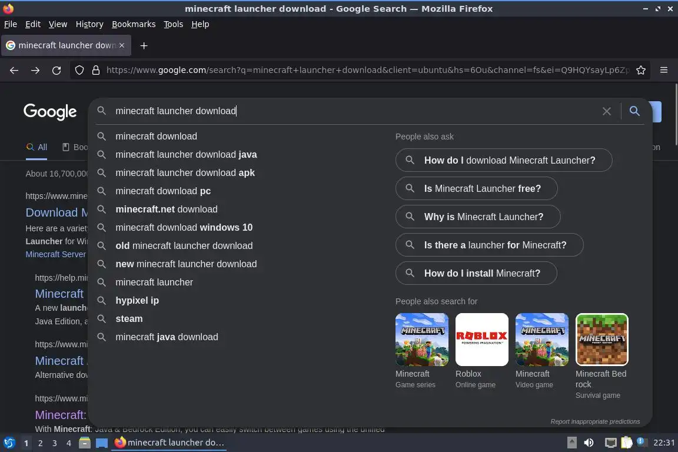Open a new tab with the plus button
Image resolution: width=678 pixels, height=452 pixels.
click(144, 45)
